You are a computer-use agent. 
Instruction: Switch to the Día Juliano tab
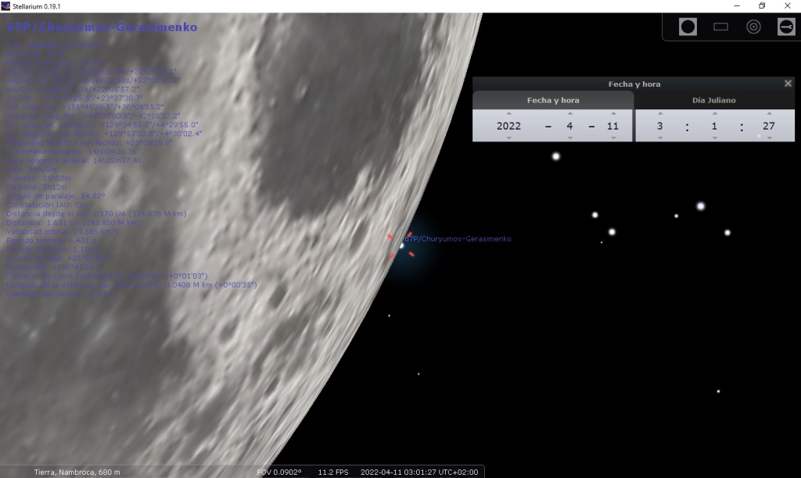(714, 100)
